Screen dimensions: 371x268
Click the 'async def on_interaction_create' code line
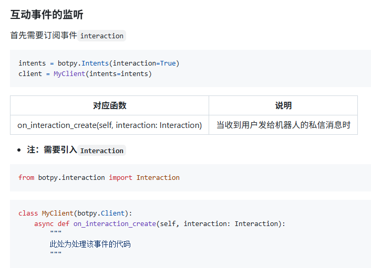(160, 223)
